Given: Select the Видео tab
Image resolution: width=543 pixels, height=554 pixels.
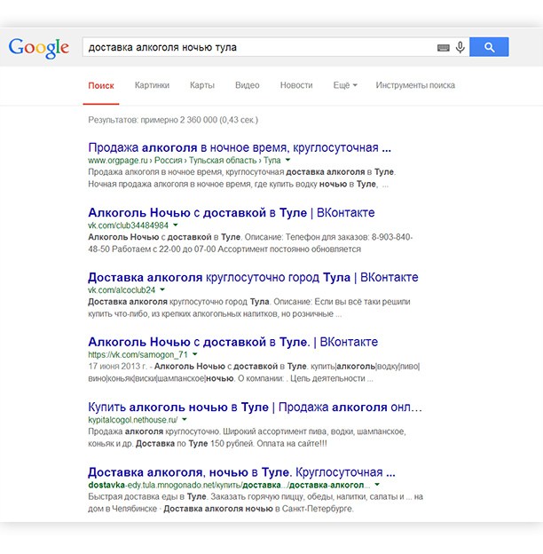Looking at the screenshot, I should (x=247, y=85).
